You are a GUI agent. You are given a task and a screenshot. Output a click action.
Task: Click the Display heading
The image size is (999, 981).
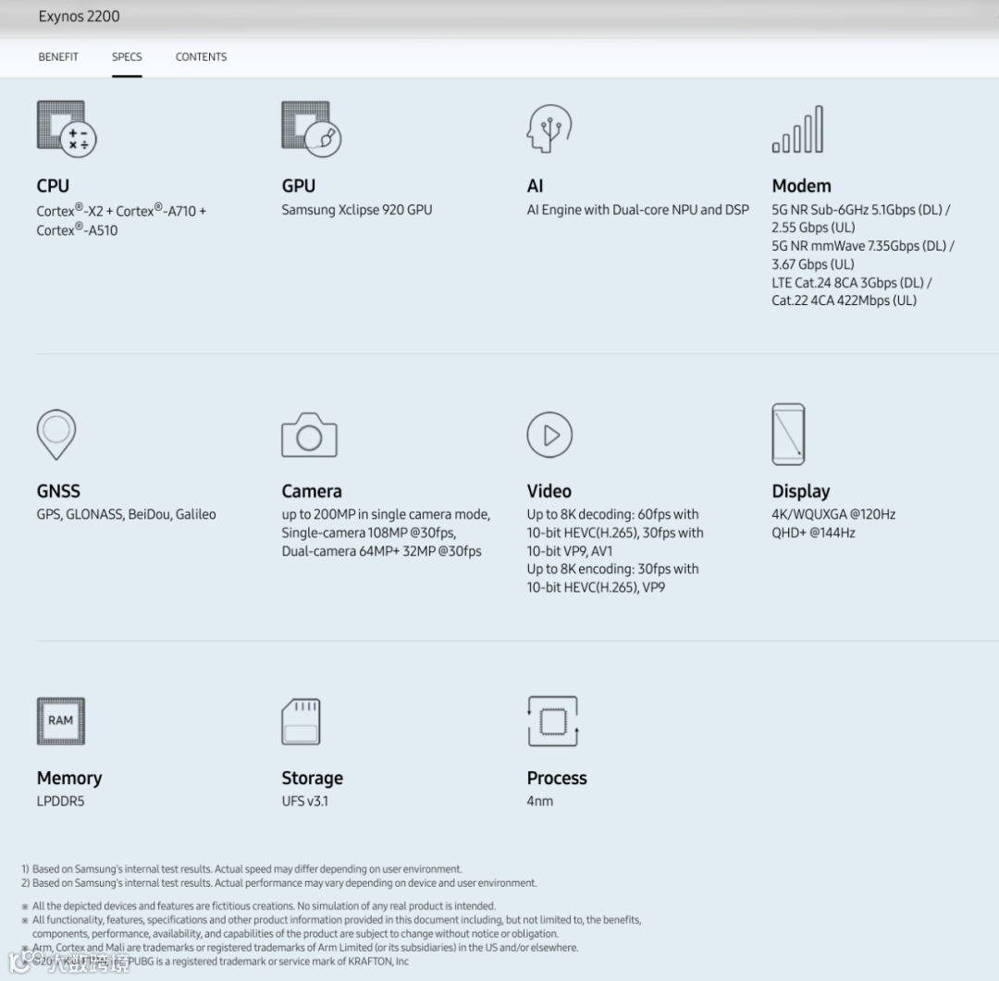(x=801, y=491)
